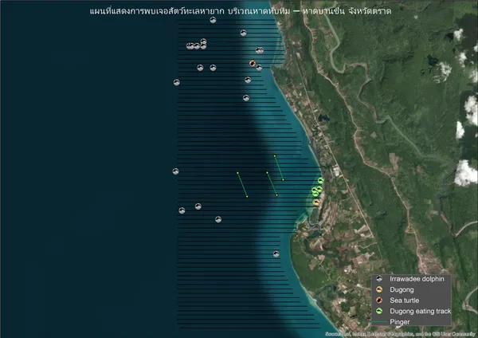This screenshot has height=338, width=478.
Task: Click the 'Pinger' legend label
Action: [x=400, y=321]
